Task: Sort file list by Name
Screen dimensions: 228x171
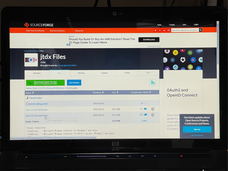Action: (x=30, y=93)
